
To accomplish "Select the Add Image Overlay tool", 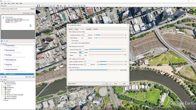I will 51,6.
